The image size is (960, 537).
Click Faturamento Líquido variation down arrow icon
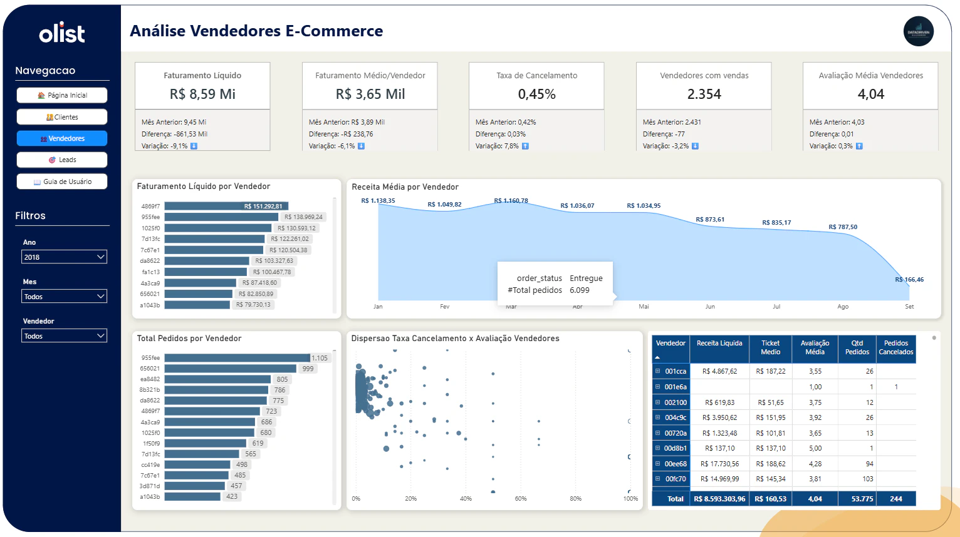pos(194,146)
